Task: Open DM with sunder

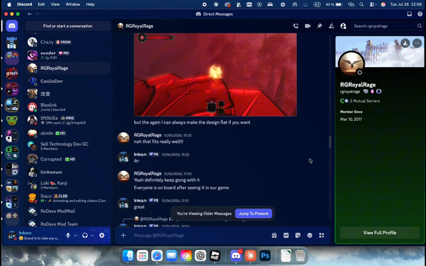Action: pos(68,55)
